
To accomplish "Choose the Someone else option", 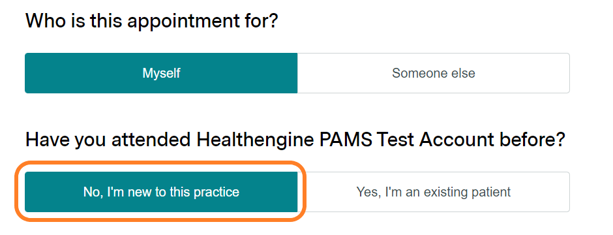I will coord(433,73).
